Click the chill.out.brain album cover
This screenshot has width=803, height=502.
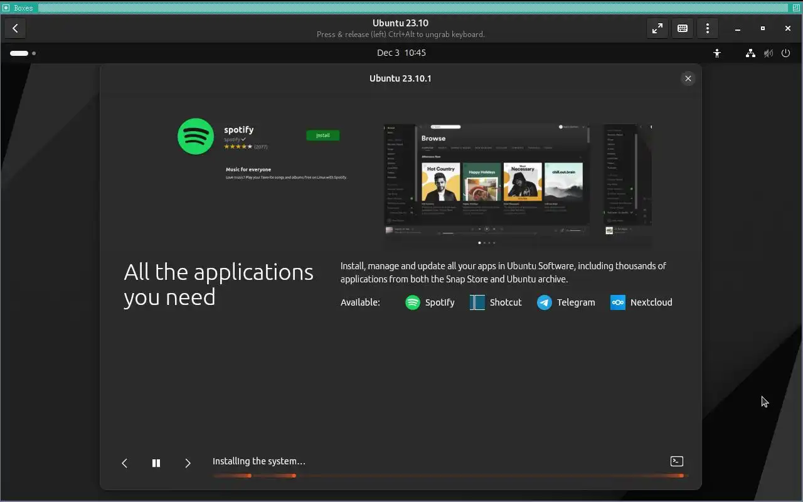point(563,181)
